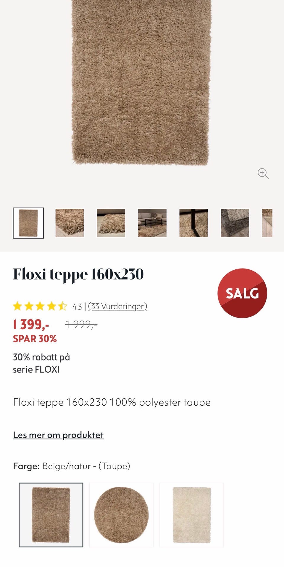Open the rug corner on floor thumbnail
Viewport: 284px width, 567px height.
click(111, 223)
